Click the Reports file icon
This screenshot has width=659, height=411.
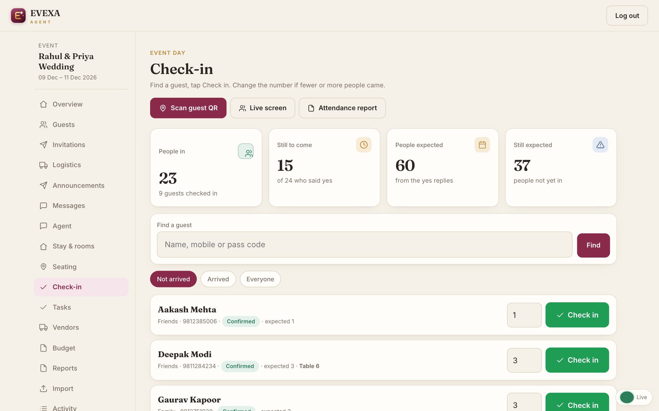point(44,368)
